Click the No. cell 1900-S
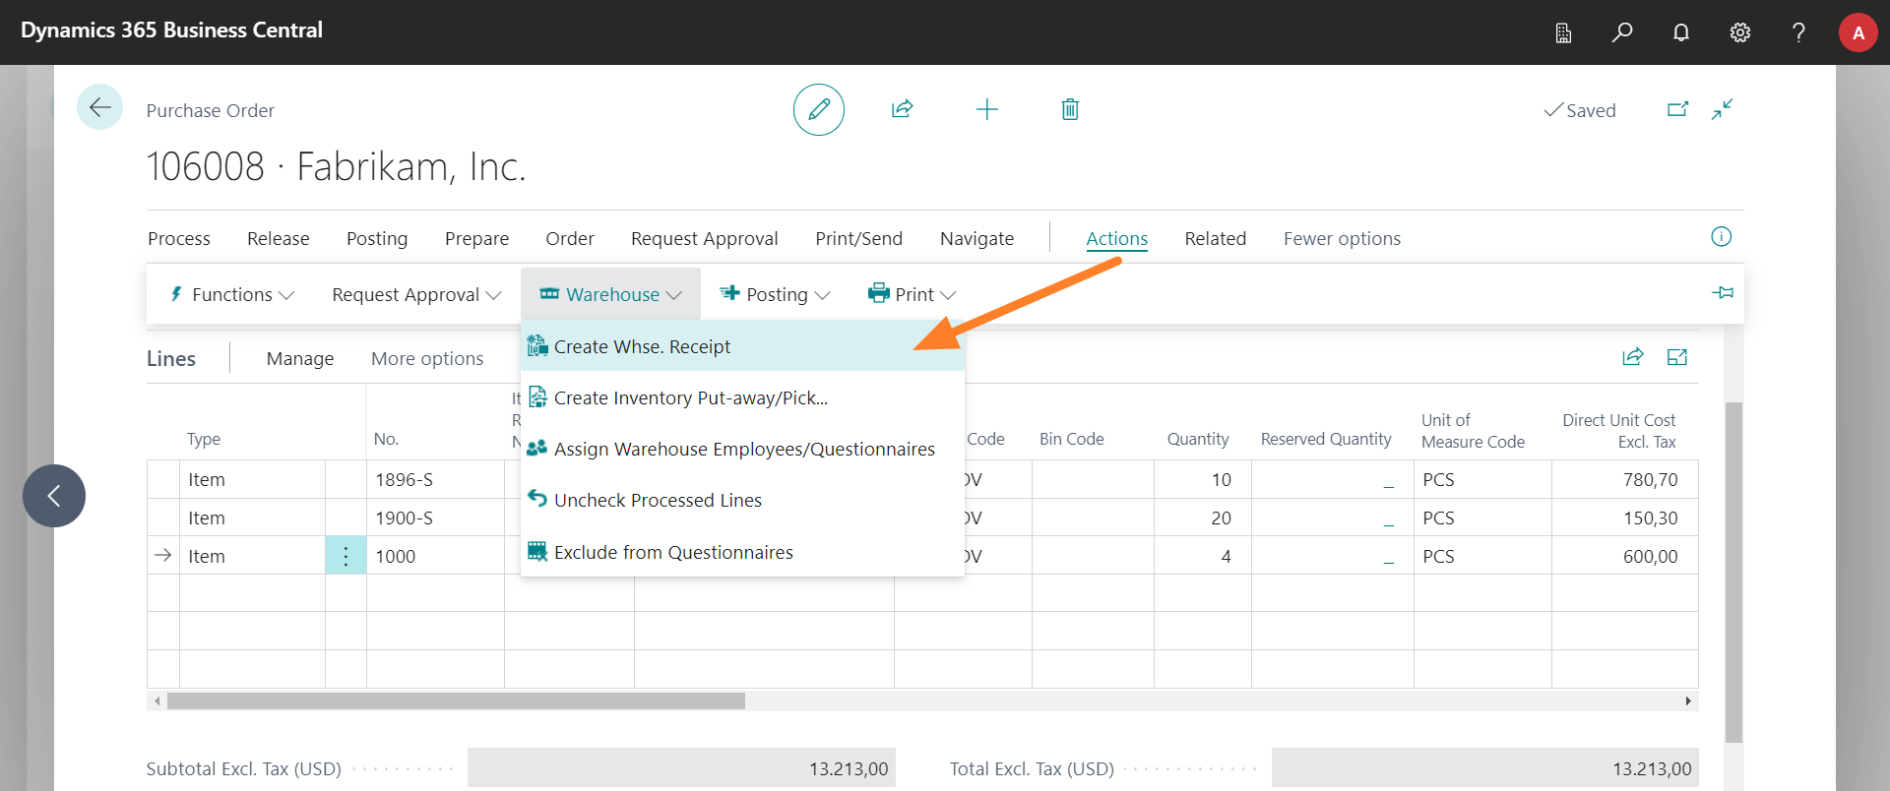Viewport: 1890px width, 791px height. click(435, 517)
